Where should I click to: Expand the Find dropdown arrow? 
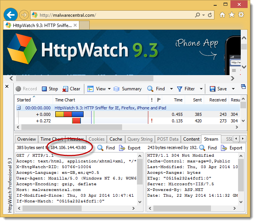point(171,89)
